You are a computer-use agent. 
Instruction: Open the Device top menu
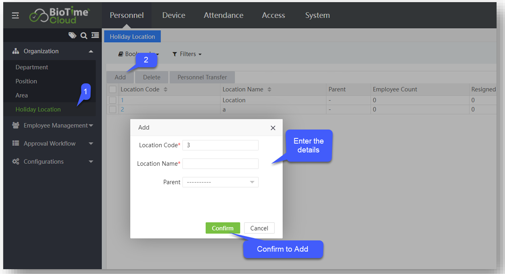click(x=174, y=15)
